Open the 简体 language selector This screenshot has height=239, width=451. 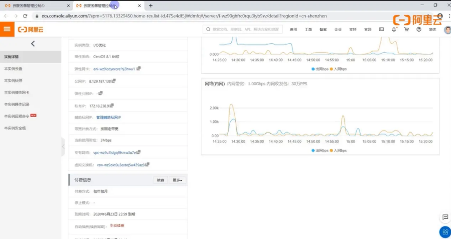pyautogui.click(x=432, y=30)
